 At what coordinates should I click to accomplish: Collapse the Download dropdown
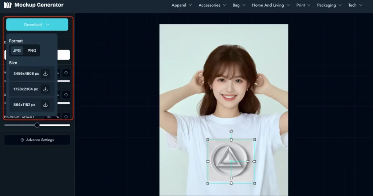point(37,24)
